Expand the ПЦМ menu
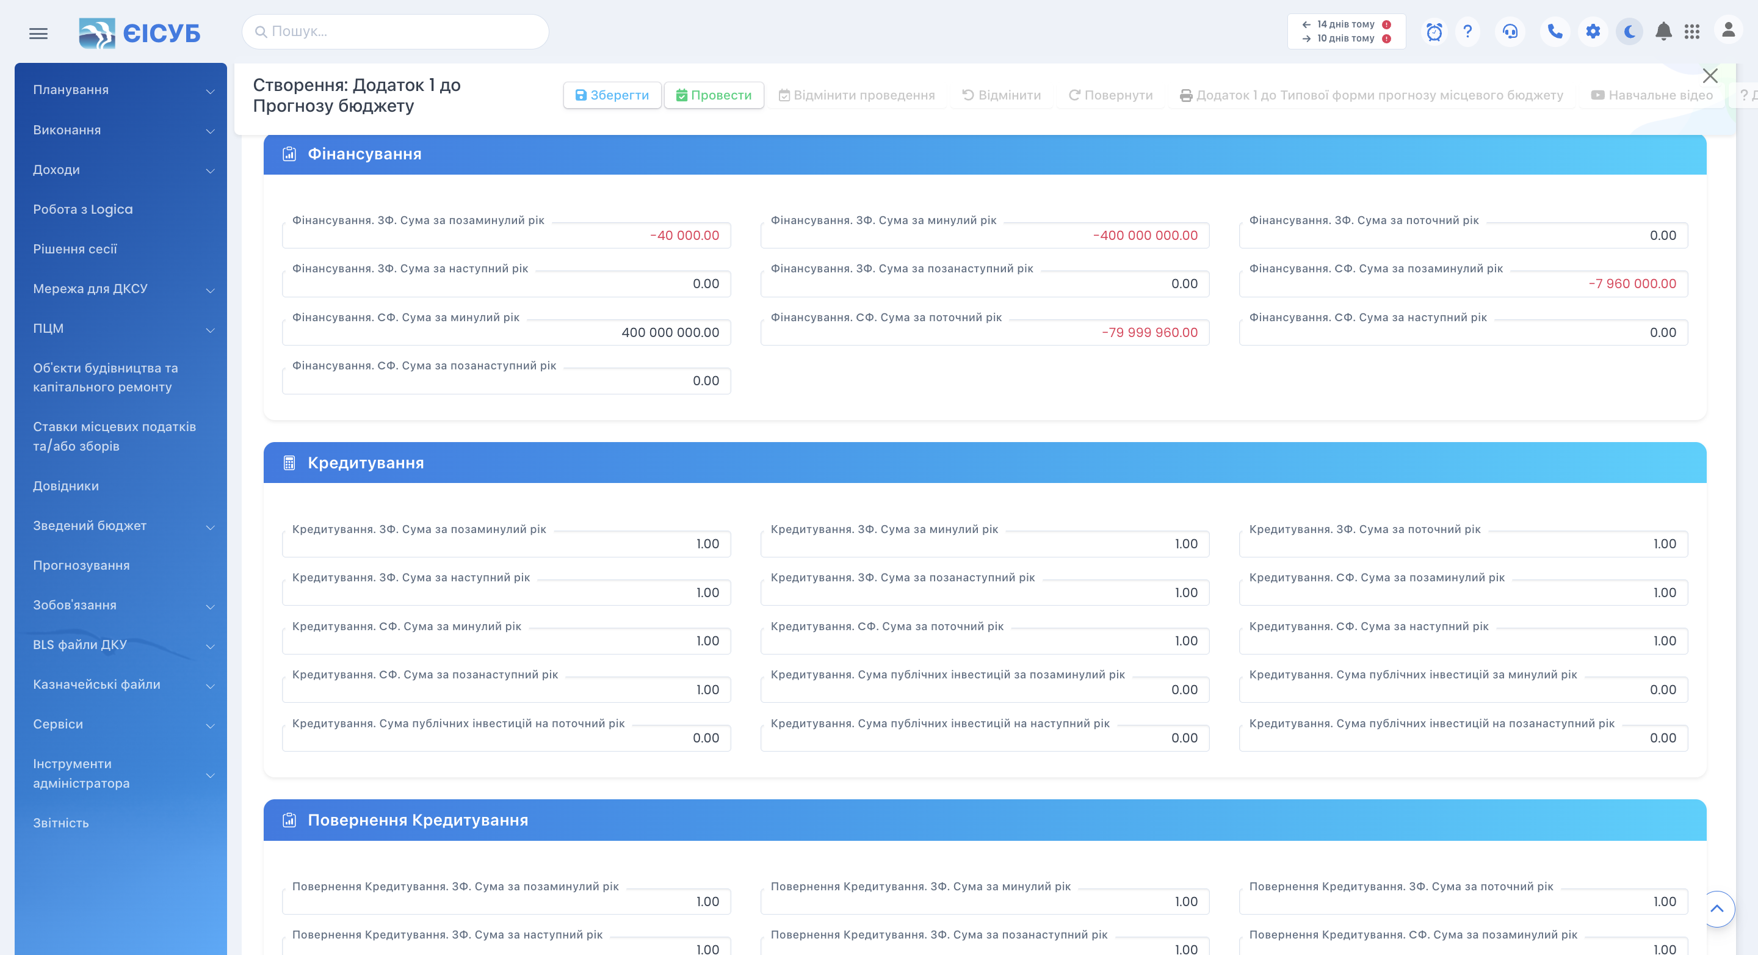The width and height of the screenshot is (1758, 955). (x=121, y=329)
